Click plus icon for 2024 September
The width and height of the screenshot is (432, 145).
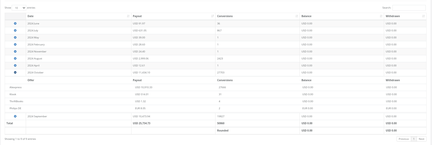(x=15, y=116)
